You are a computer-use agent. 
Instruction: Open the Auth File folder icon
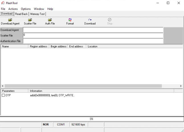pyautogui.click(x=50, y=20)
